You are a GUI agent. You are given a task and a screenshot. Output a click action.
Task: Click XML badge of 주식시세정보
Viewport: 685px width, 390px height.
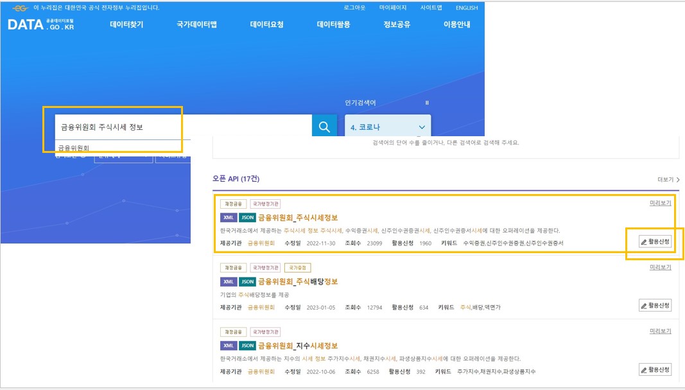[229, 217]
